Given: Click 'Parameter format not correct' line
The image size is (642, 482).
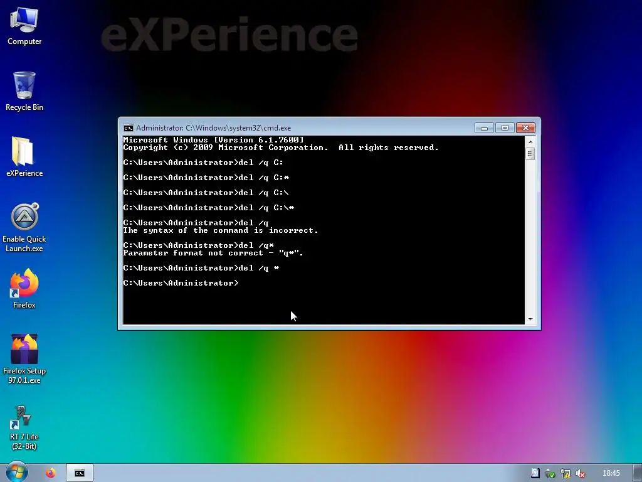Looking at the screenshot, I should click(213, 253).
